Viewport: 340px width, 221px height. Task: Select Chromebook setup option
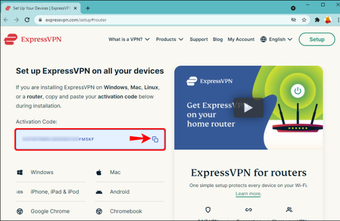click(130, 211)
